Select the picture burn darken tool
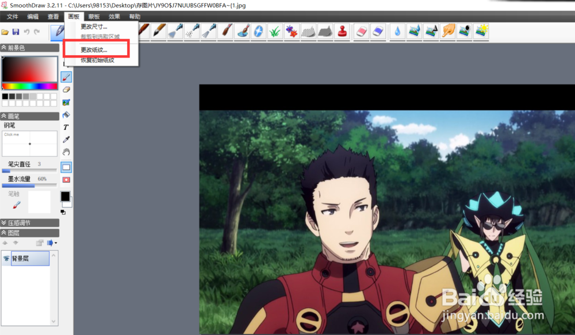 click(464, 31)
